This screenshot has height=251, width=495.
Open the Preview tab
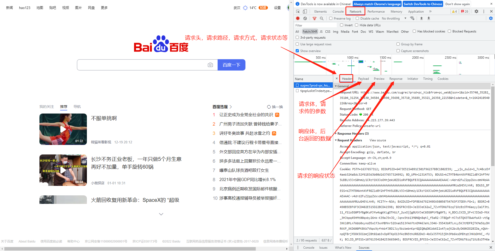tap(379, 79)
